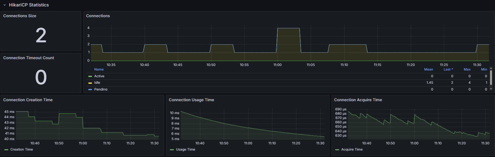
Task: Click the green Active series color icon
Action: [x=90, y=76]
